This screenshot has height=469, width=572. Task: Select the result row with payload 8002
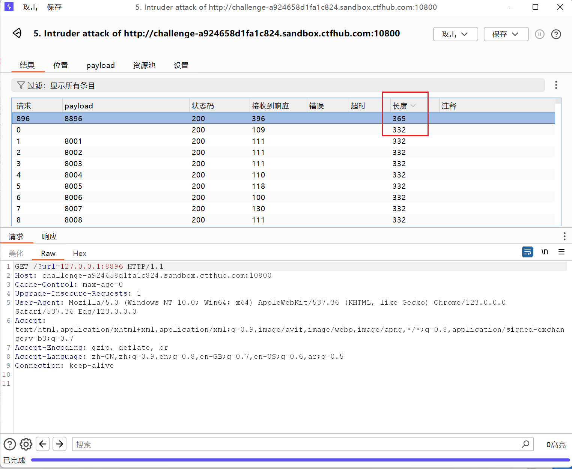283,152
